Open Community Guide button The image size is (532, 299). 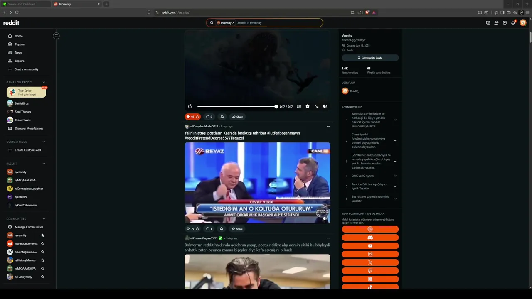[370, 58]
